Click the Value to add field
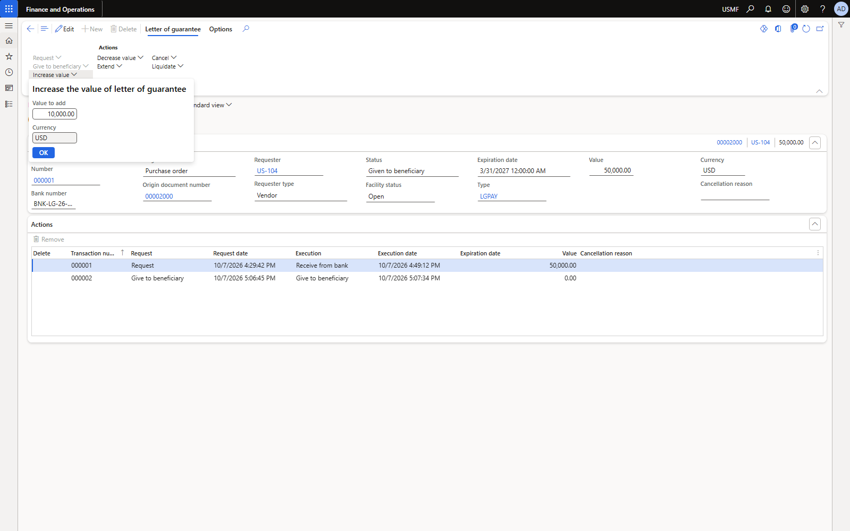Viewport: 850px width, 531px height. coord(55,114)
